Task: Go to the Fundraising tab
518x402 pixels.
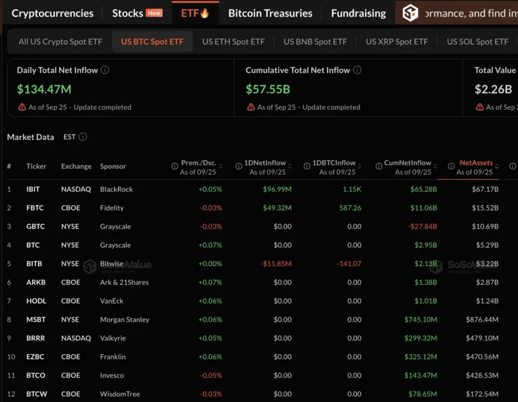Action: click(x=358, y=13)
